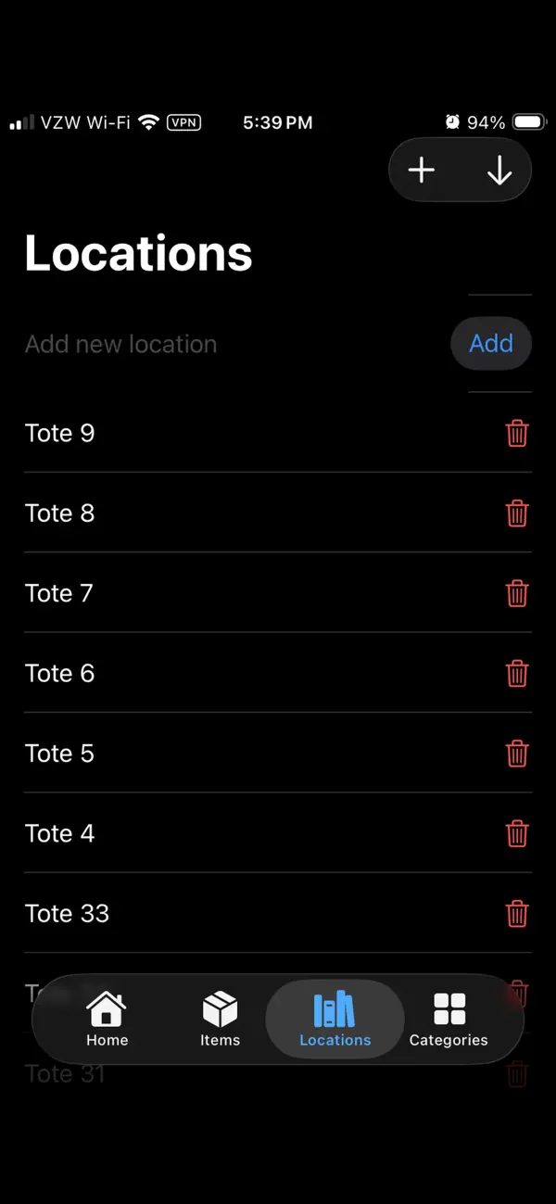The width and height of the screenshot is (556, 1204).
Task: Focus the Add new location field
Action: (232, 344)
